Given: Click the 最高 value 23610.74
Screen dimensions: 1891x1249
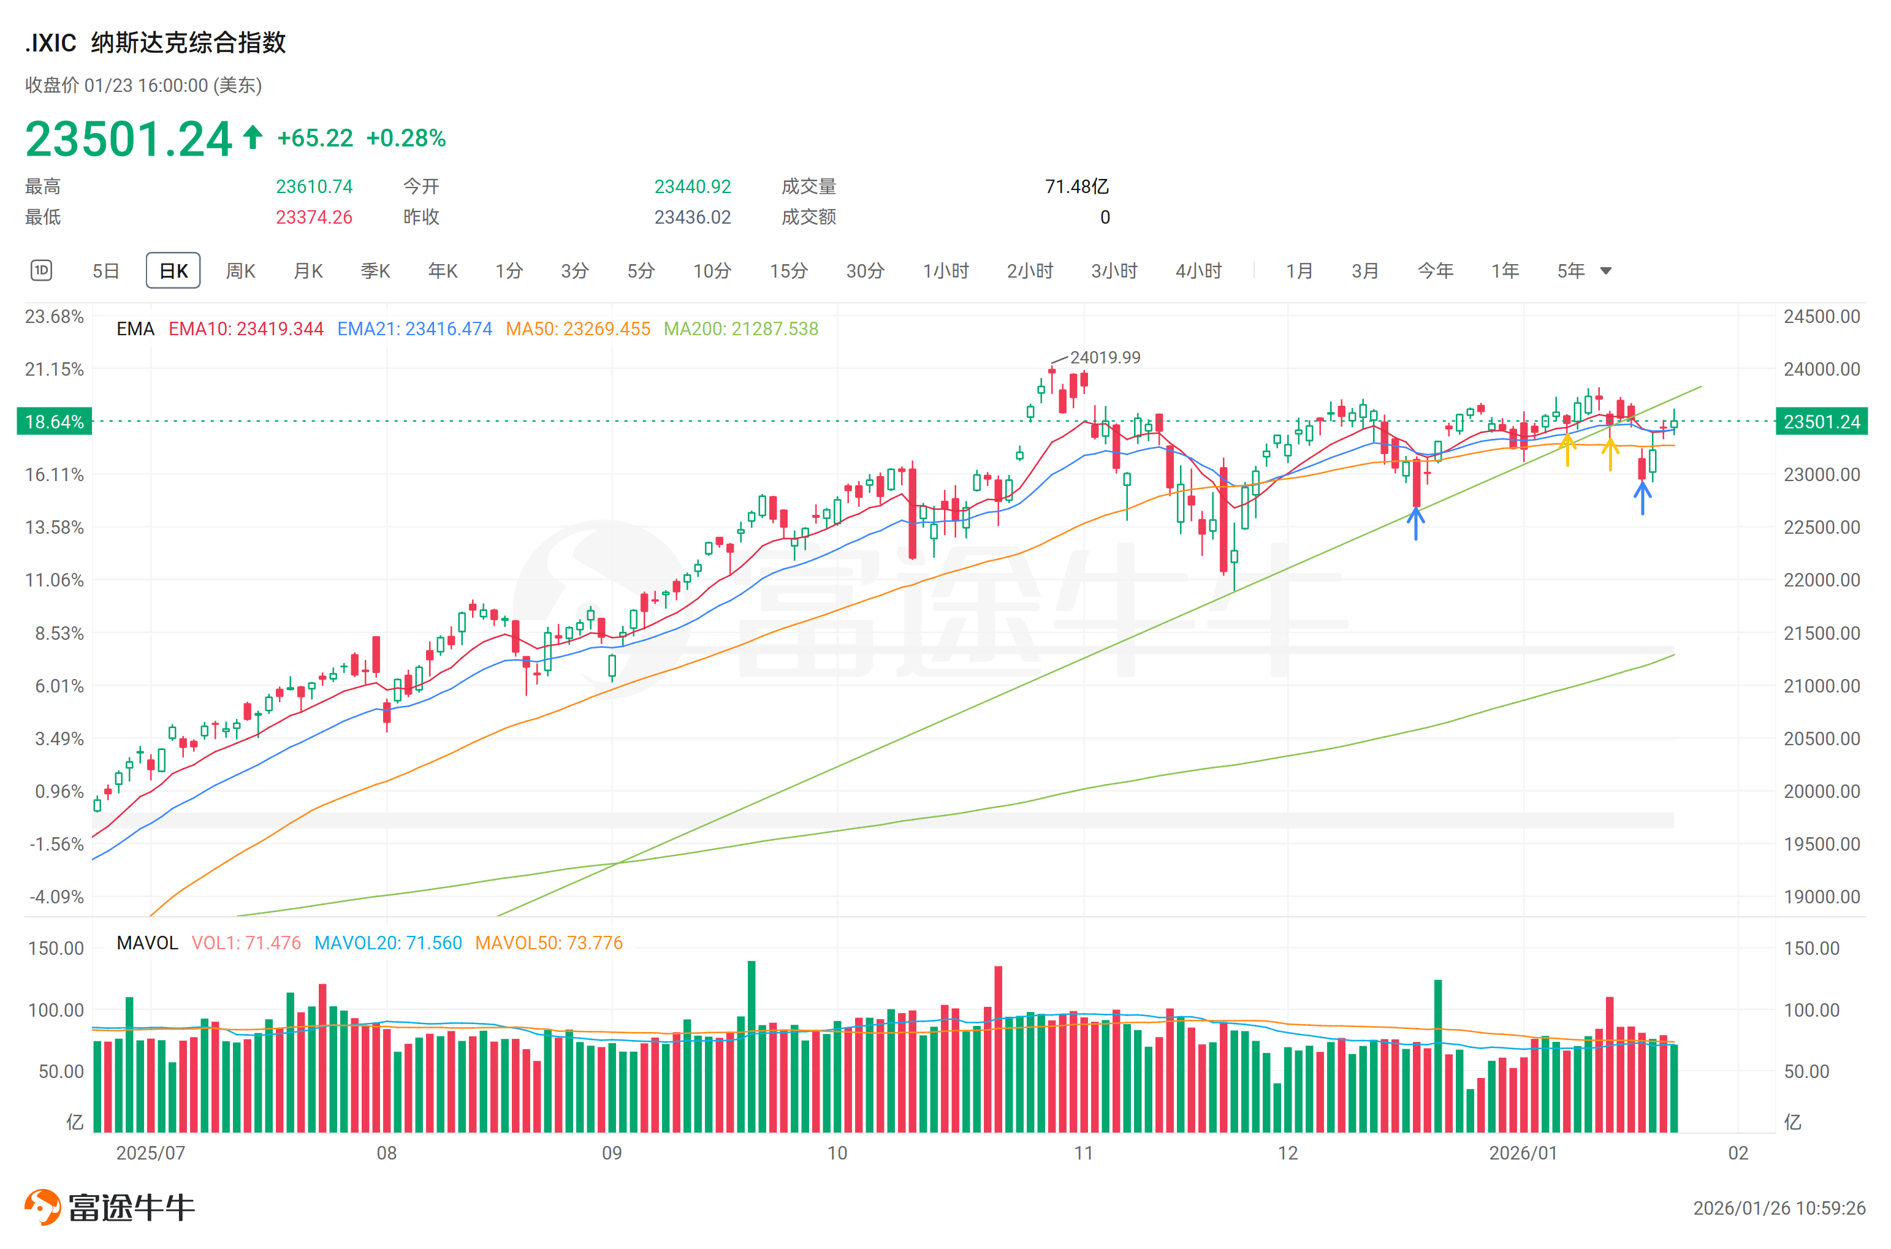Looking at the screenshot, I should (x=314, y=186).
